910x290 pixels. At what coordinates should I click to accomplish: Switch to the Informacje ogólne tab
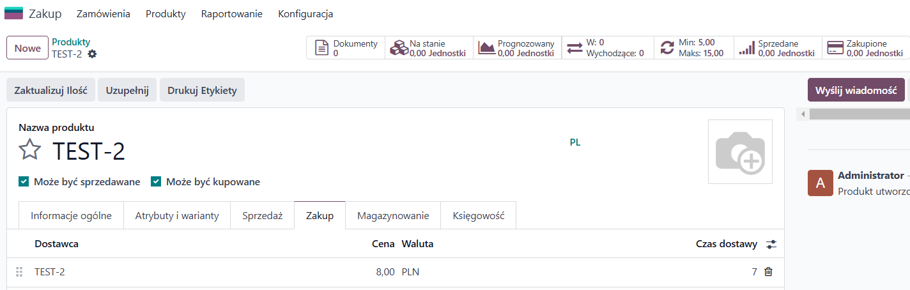(71, 216)
